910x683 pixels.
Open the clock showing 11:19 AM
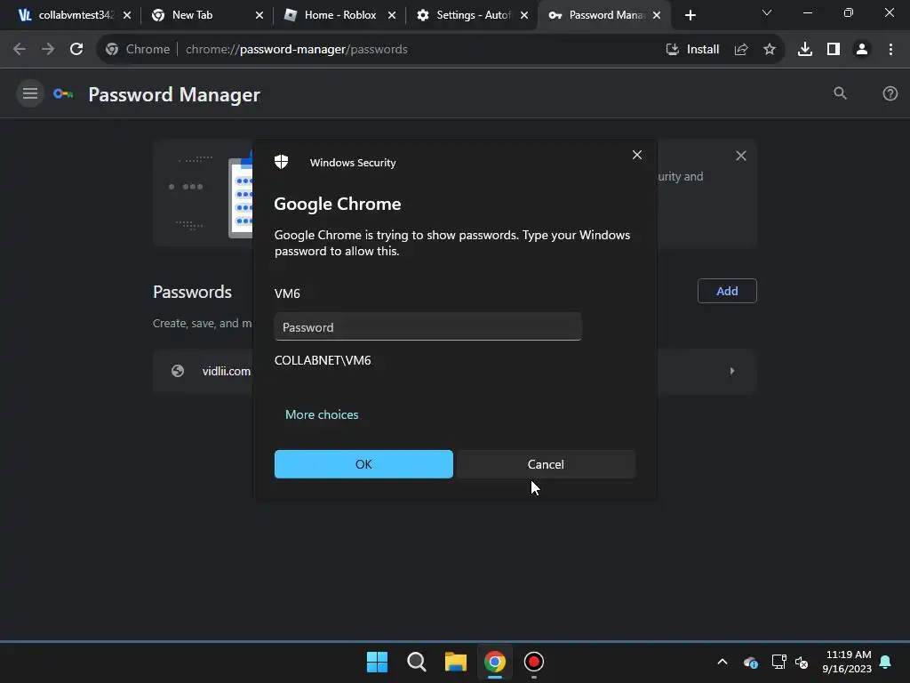[x=847, y=662]
